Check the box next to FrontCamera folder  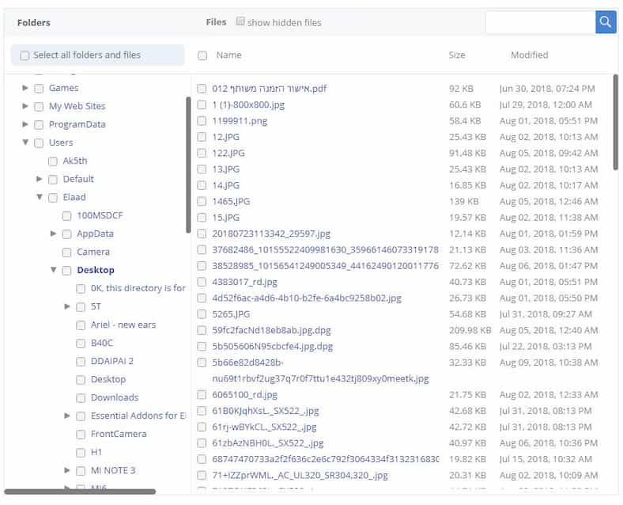[x=81, y=434]
